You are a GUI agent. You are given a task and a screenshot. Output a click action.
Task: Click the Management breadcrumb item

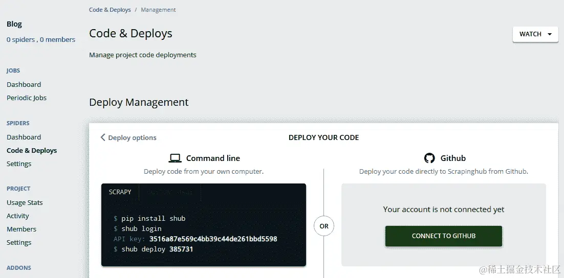[x=158, y=10]
